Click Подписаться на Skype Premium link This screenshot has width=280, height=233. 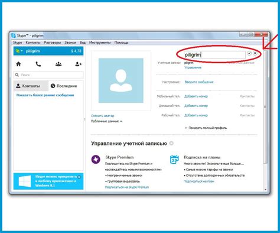click(x=127, y=187)
